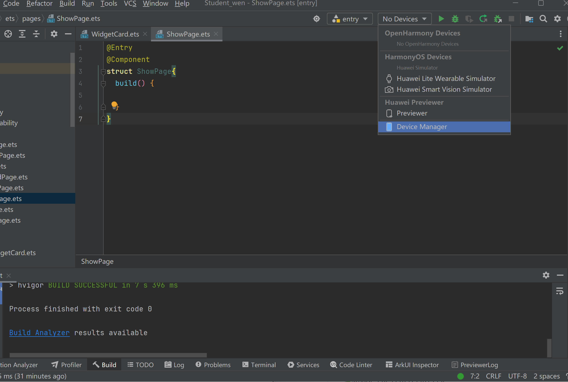Open the Services tool window
Image resolution: width=568 pixels, height=382 pixels.
point(303,365)
